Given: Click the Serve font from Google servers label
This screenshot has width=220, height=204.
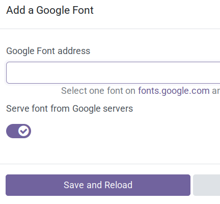Looking at the screenshot, I should tap(69, 109).
